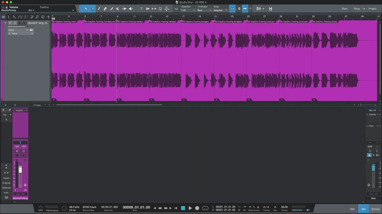382x214 pixels.
Task: Open the track inspector info icon
Action: tap(9, 17)
